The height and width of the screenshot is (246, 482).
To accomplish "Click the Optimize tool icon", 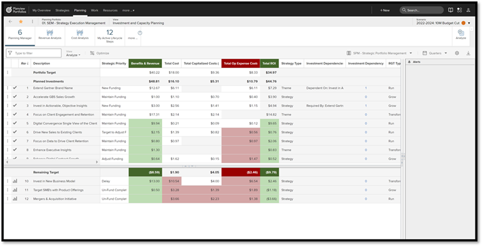I will (92, 53).
